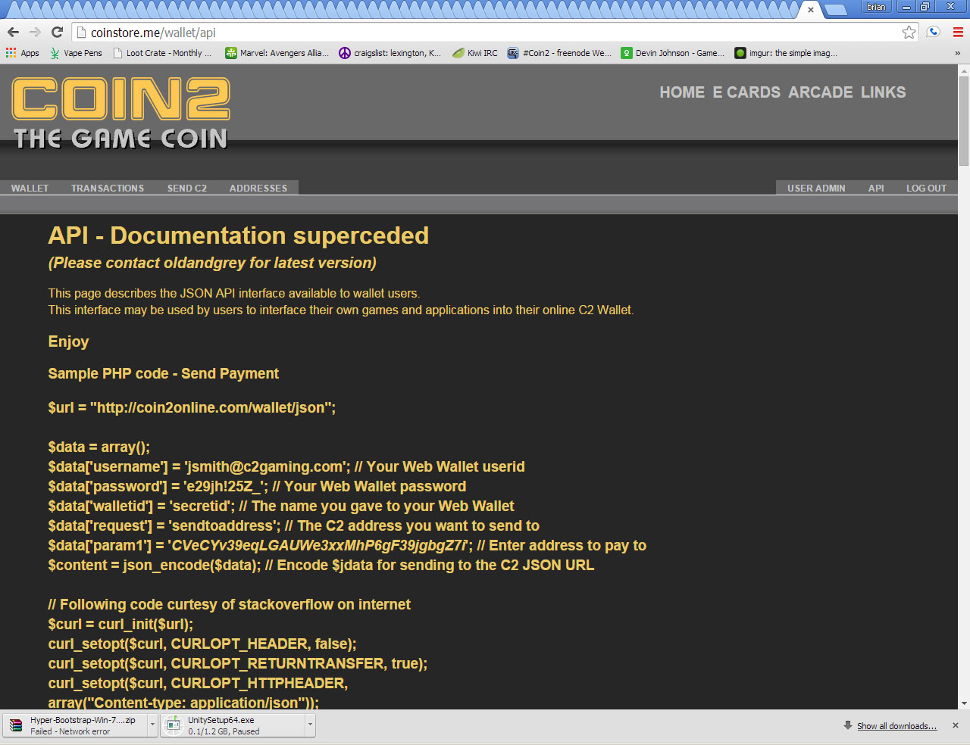Click the blue extension icon beside the star
970x745 pixels.
(x=934, y=32)
